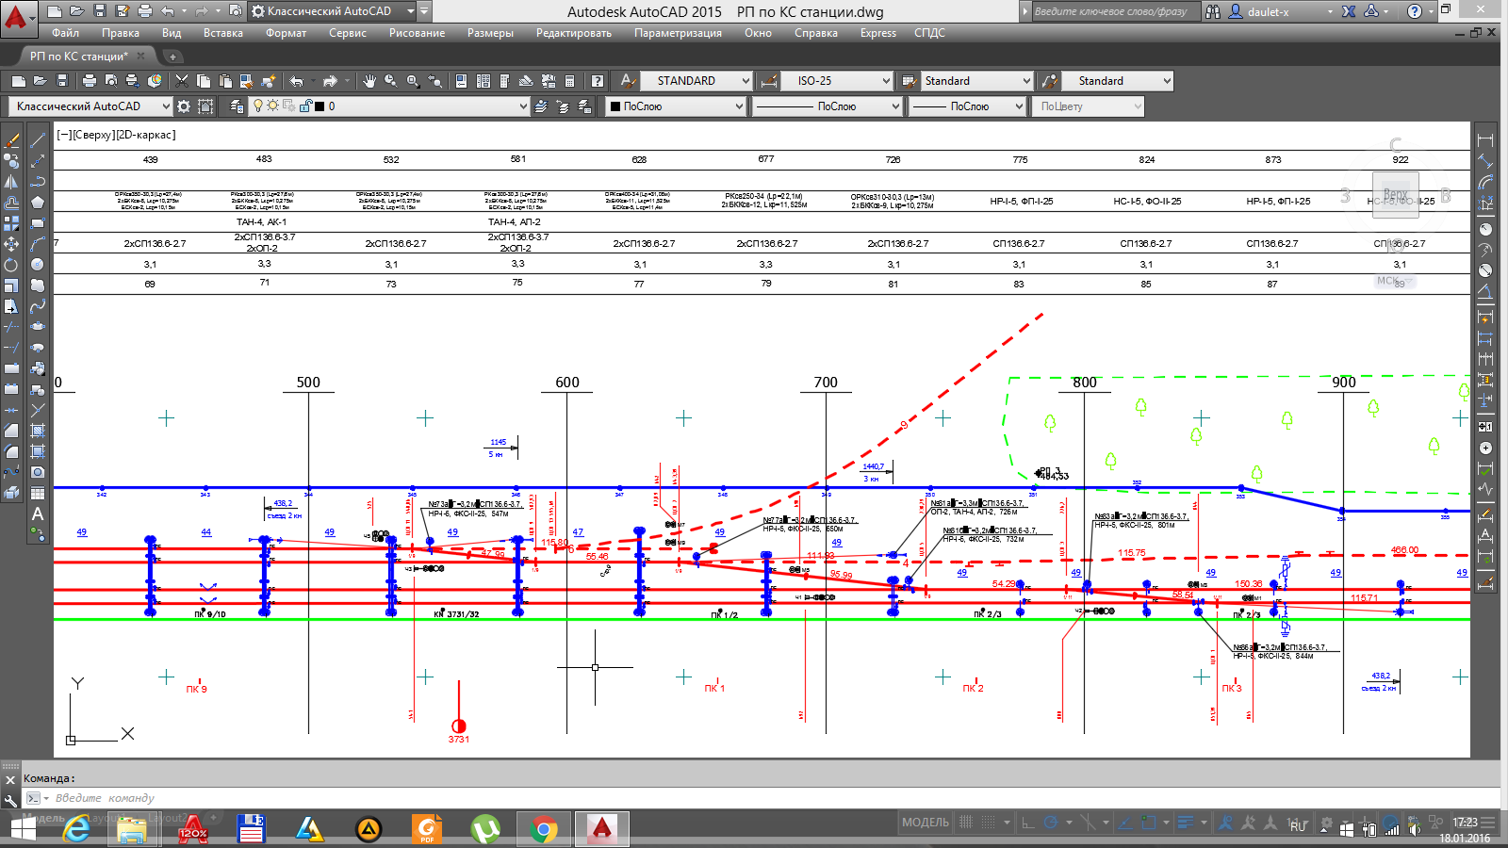Click the Undo arrow in standard toolbar
The width and height of the screenshot is (1508, 848).
(296, 81)
